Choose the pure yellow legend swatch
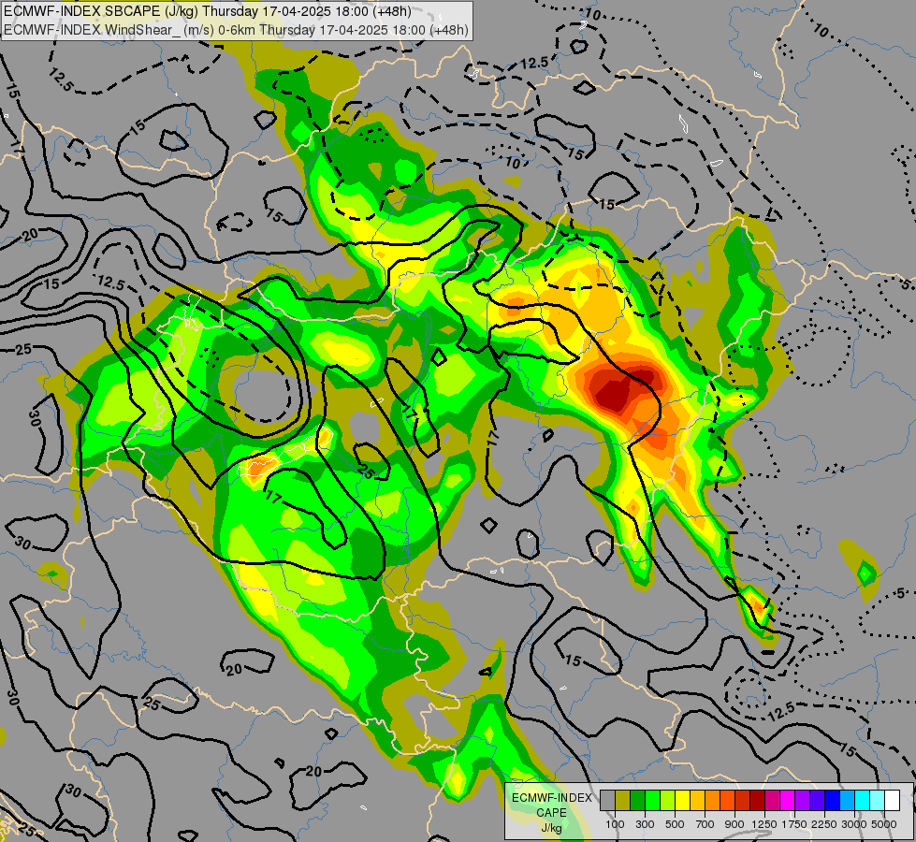This screenshot has width=916, height=842. [x=682, y=801]
